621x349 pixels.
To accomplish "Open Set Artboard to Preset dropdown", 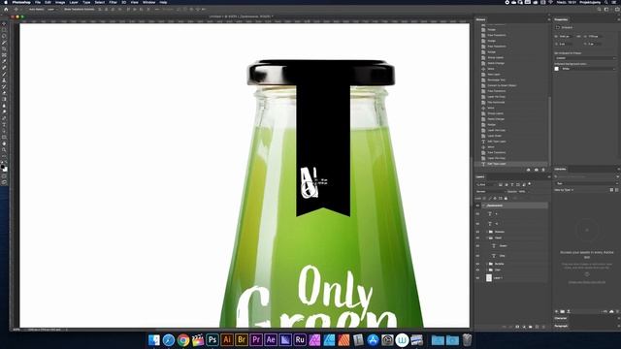I will click(585, 58).
